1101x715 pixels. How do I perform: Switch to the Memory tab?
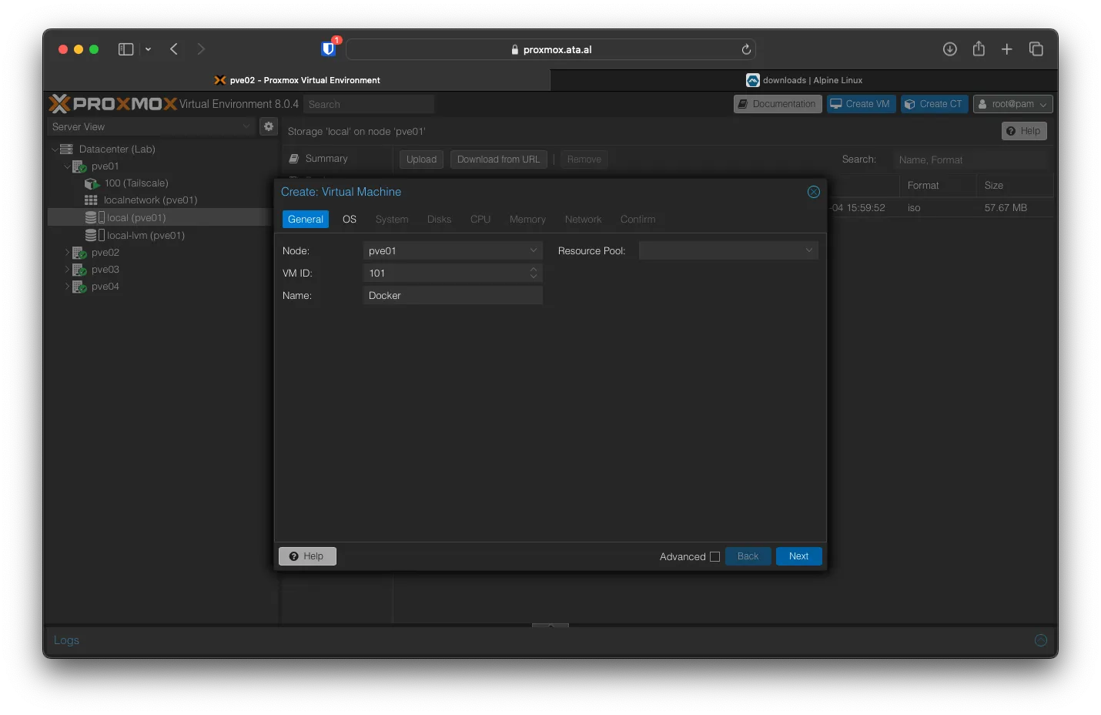pos(527,220)
